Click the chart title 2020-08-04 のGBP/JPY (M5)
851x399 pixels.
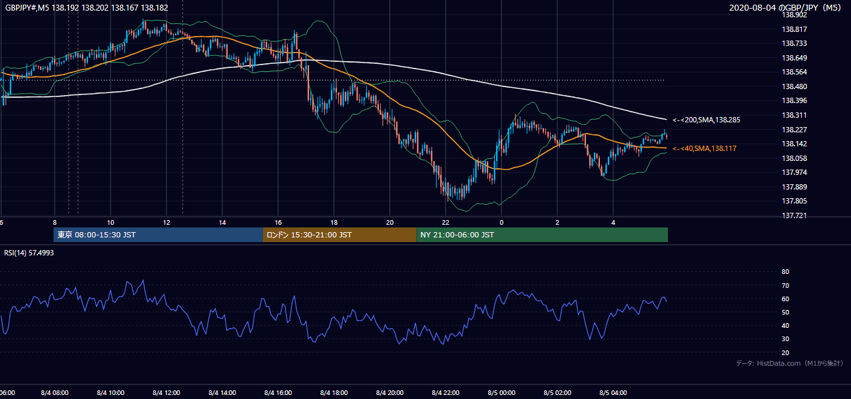786,7
